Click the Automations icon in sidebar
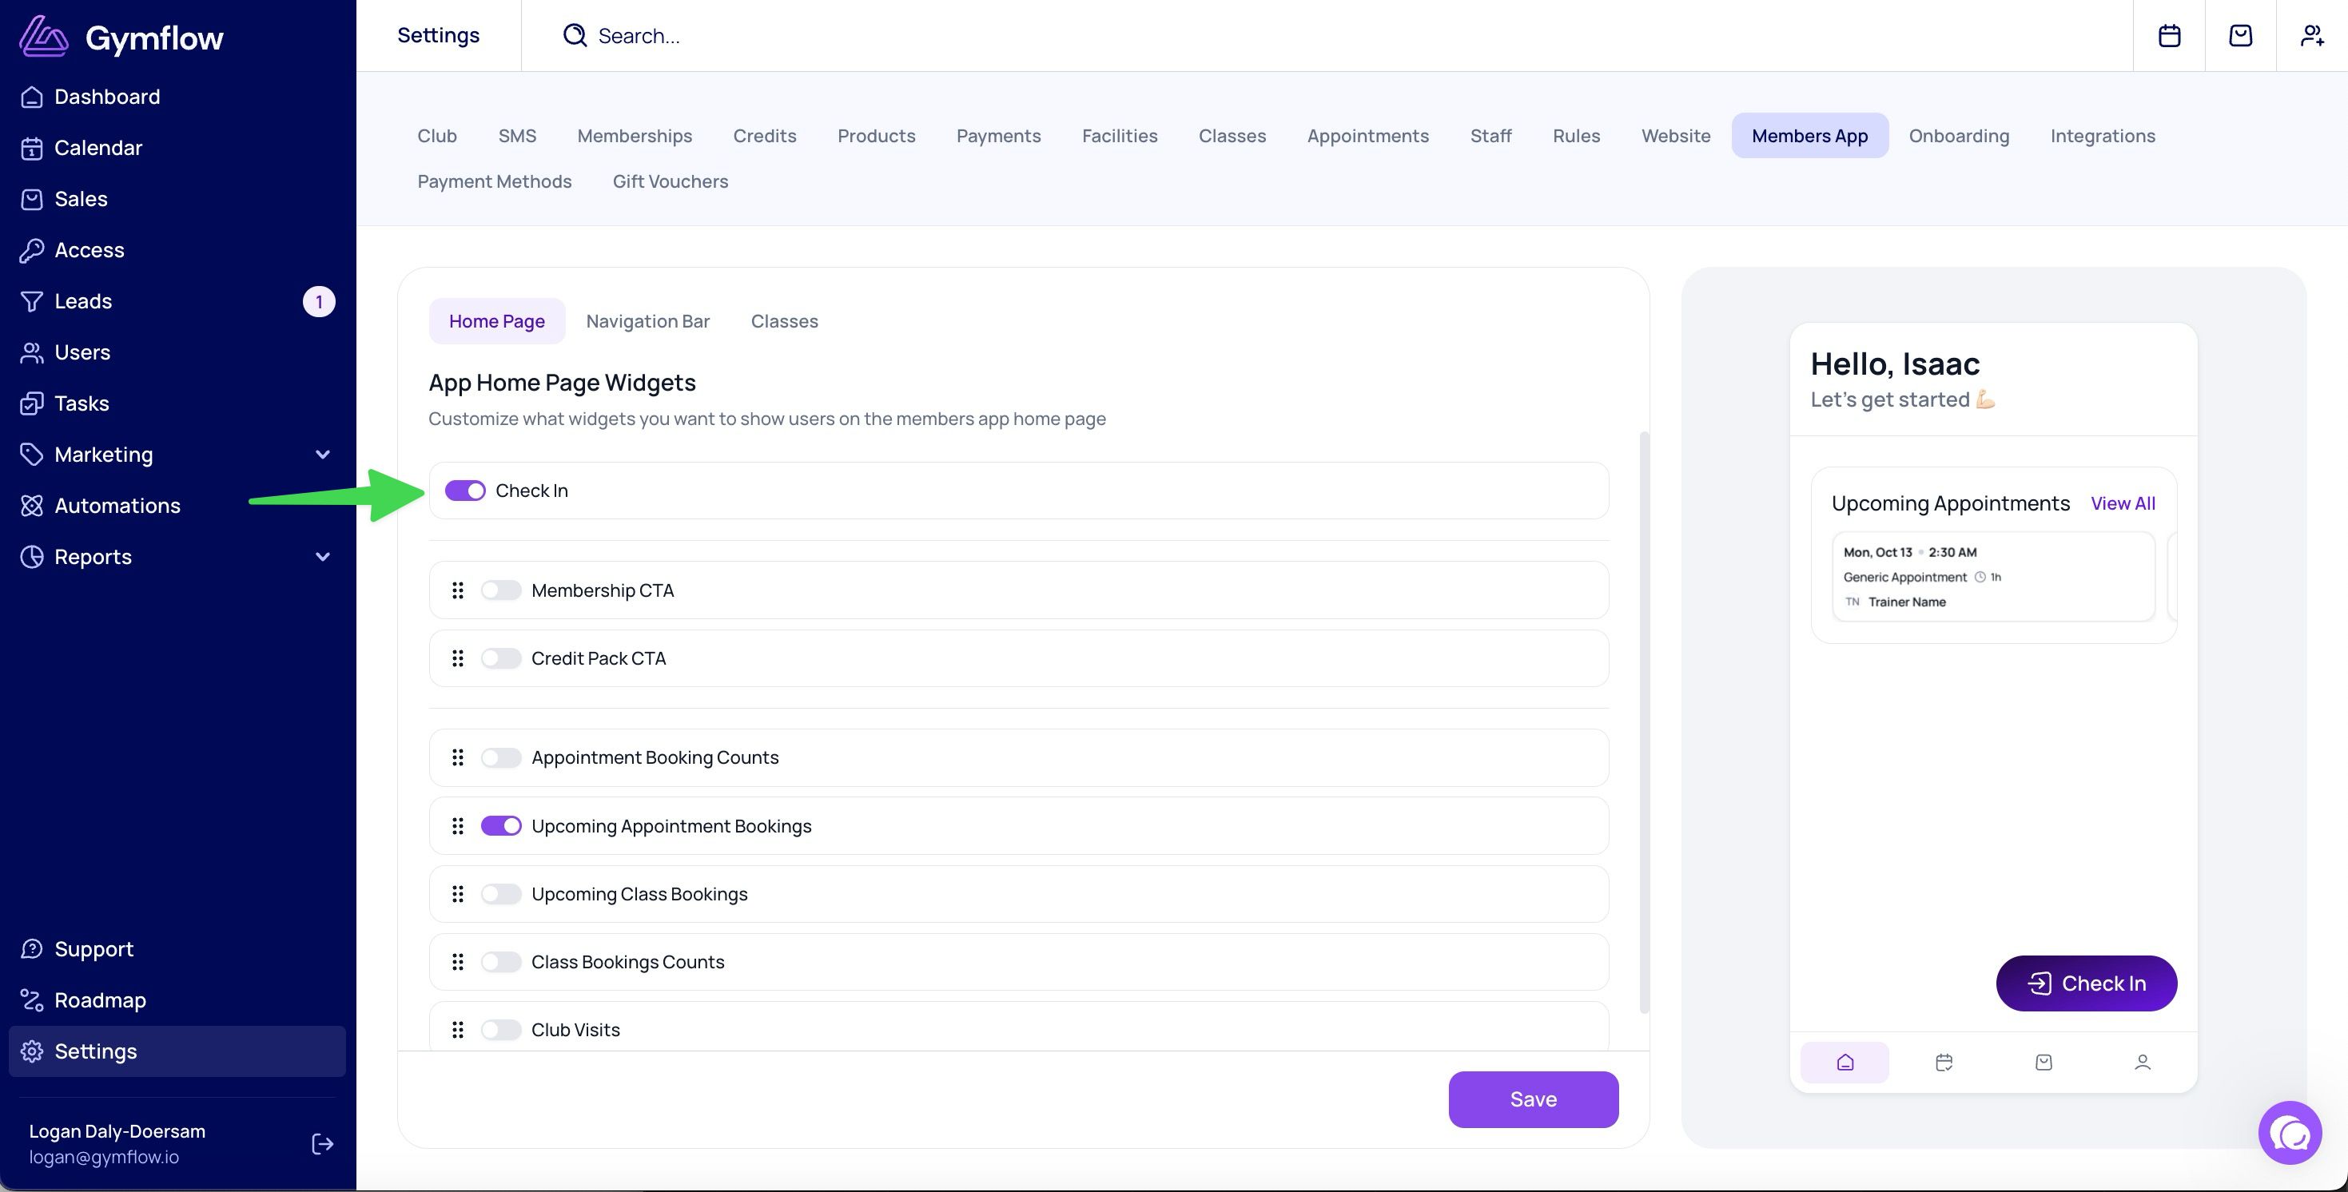 pos(32,506)
